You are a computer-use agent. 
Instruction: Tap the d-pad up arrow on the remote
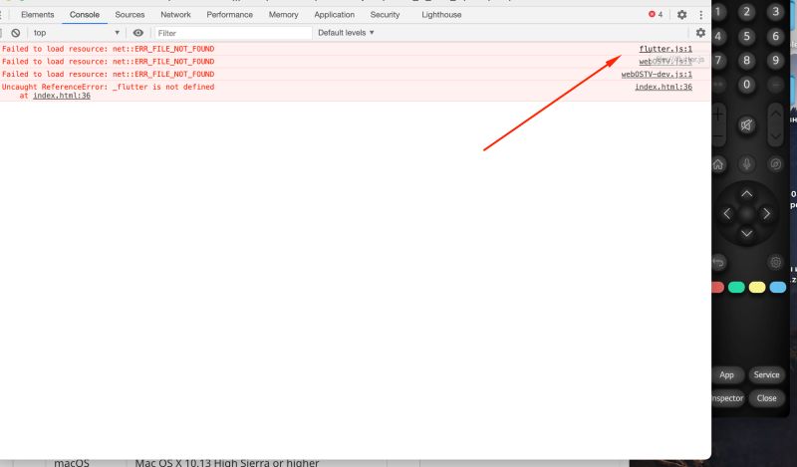pyautogui.click(x=746, y=193)
